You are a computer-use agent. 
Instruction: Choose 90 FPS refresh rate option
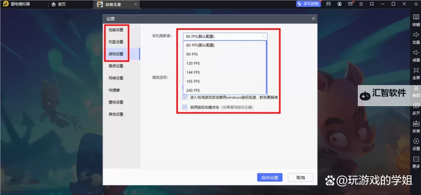click(x=224, y=54)
